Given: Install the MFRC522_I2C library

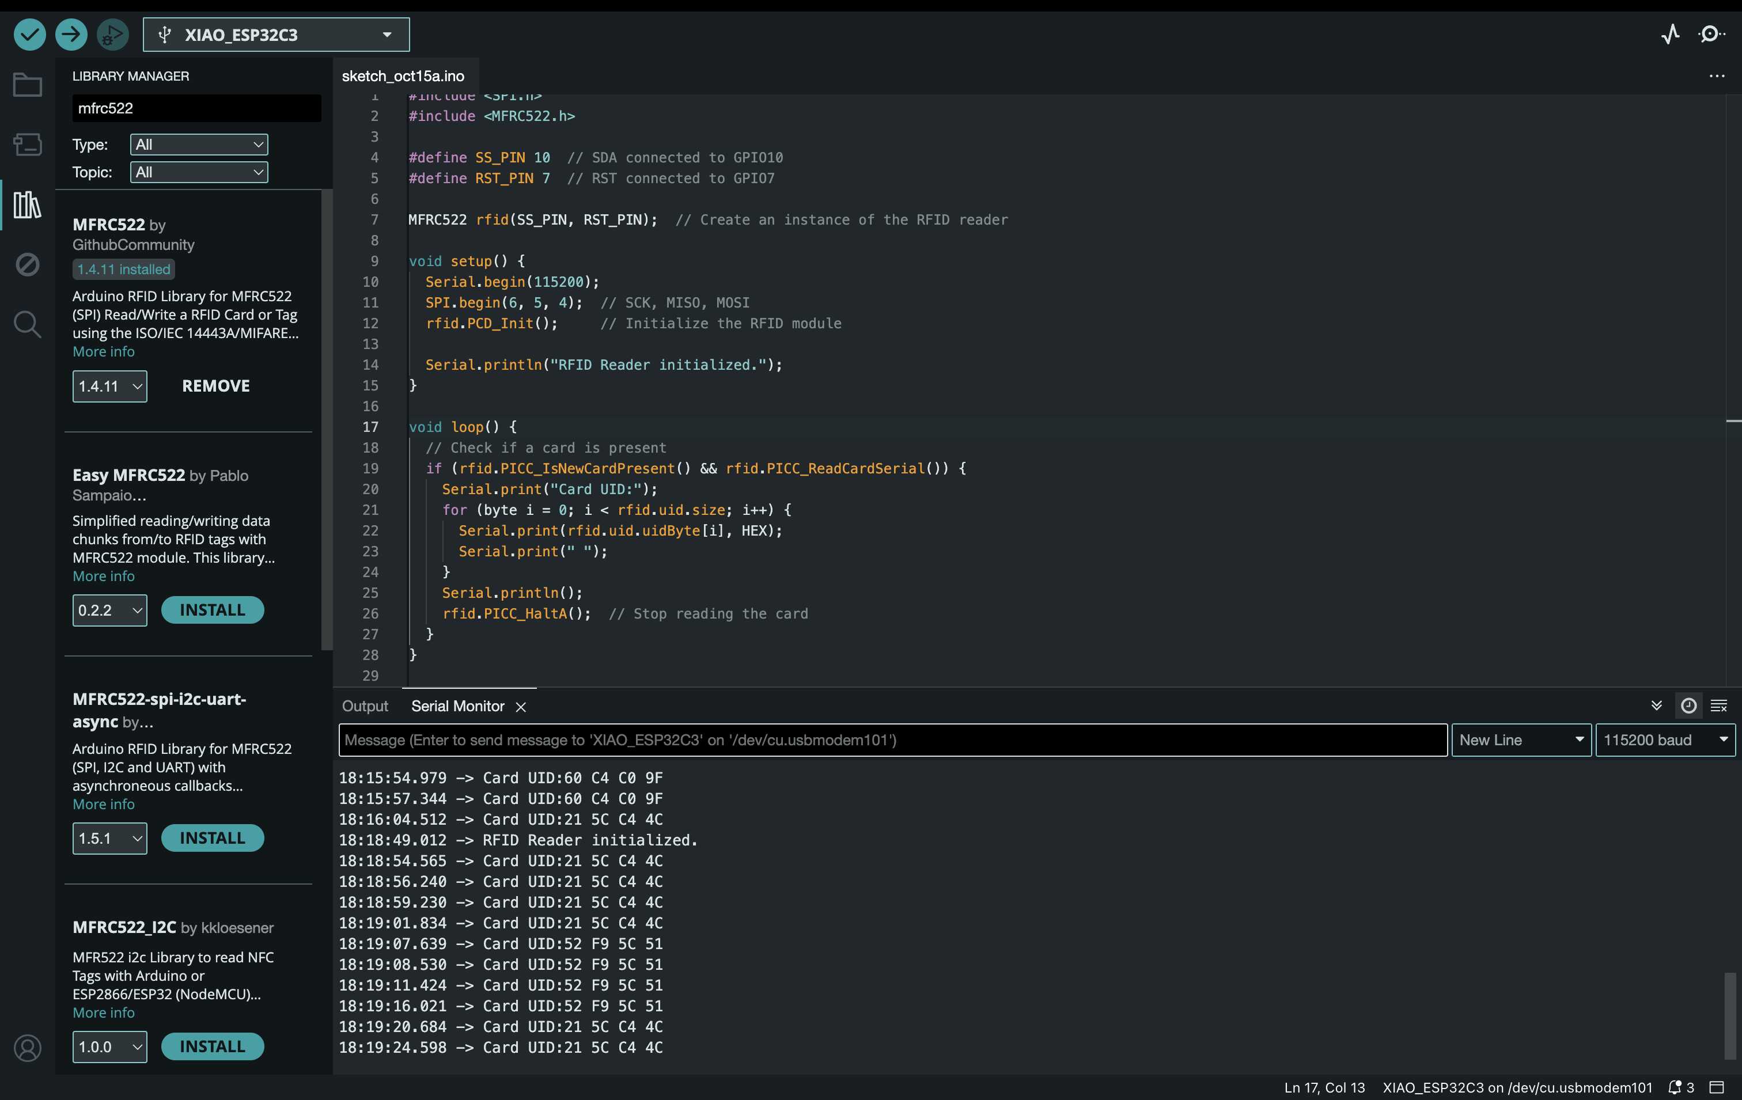Looking at the screenshot, I should click(x=213, y=1046).
